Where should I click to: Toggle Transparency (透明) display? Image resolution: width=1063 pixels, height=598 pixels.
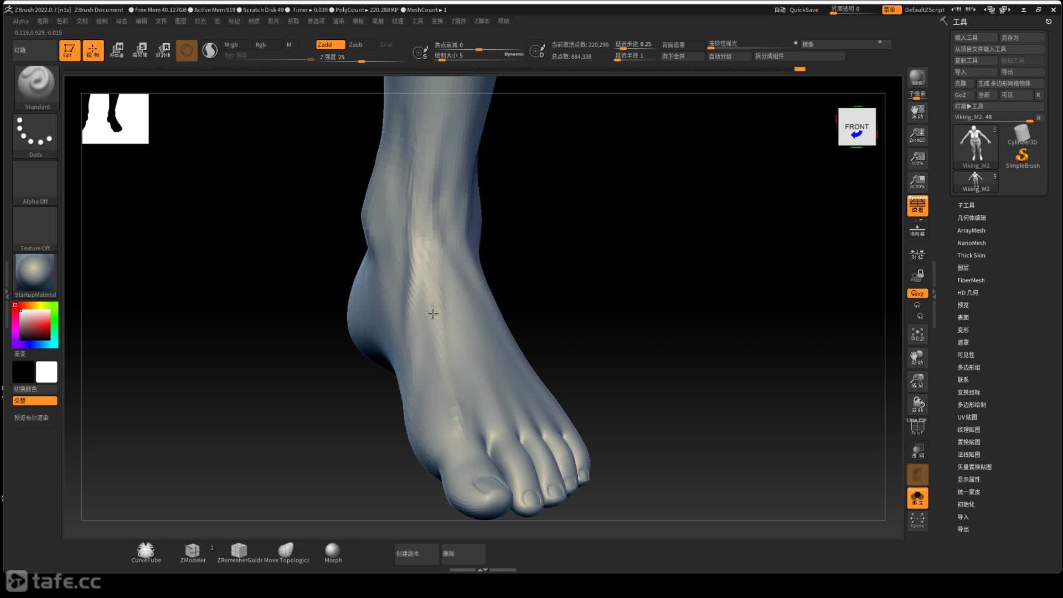click(x=917, y=451)
